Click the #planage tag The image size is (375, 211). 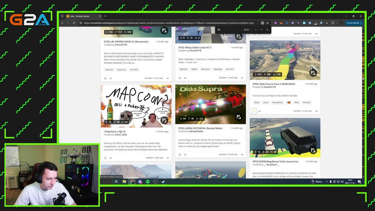click(x=218, y=69)
